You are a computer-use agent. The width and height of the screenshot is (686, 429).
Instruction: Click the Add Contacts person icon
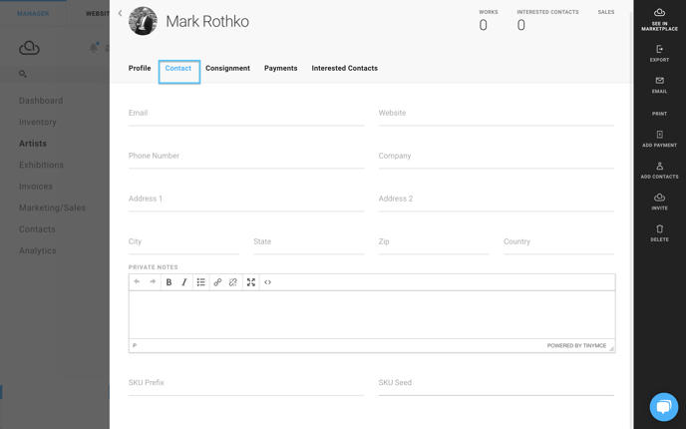(659, 166)
